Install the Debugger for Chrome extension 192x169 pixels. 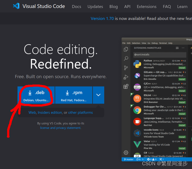(182, 114)
